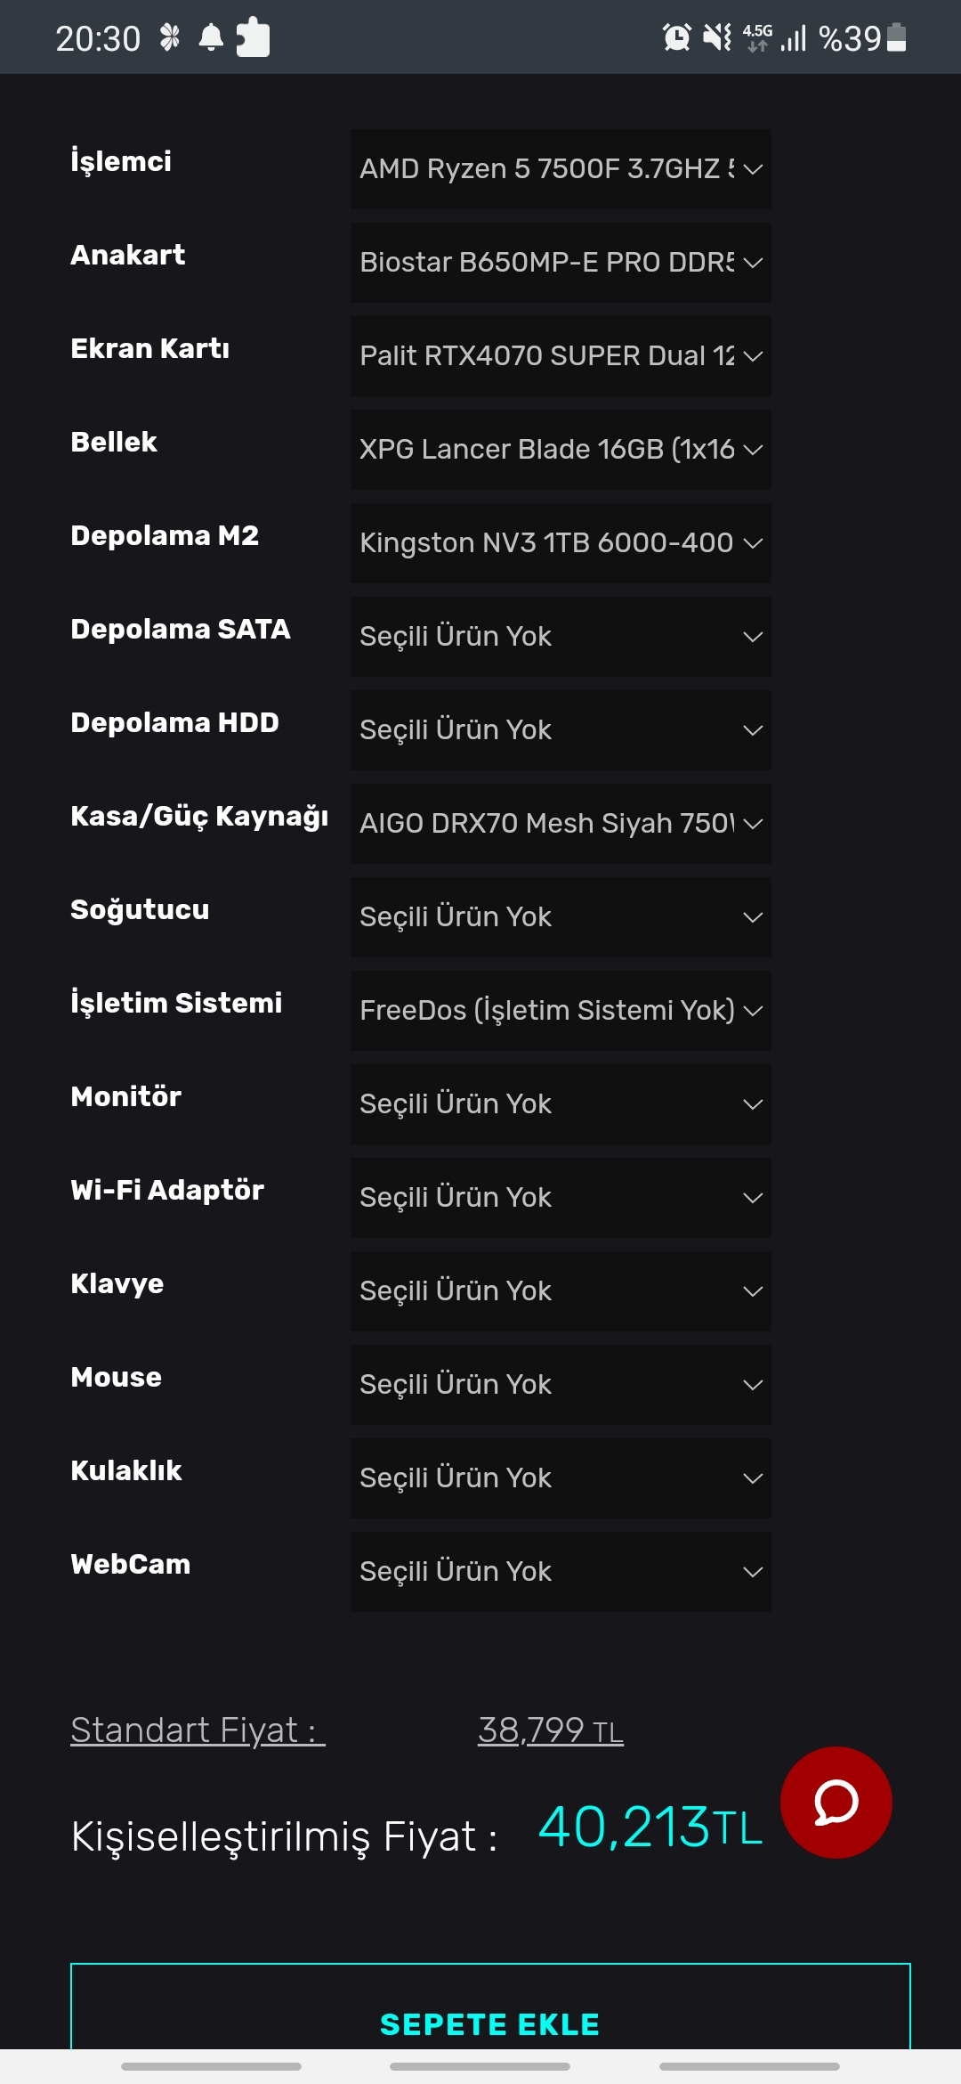Open the İşletim Sistemi dropdown
This screenshot has height=2084, width=961.
pyautogui.click(x=561, y=1011)
